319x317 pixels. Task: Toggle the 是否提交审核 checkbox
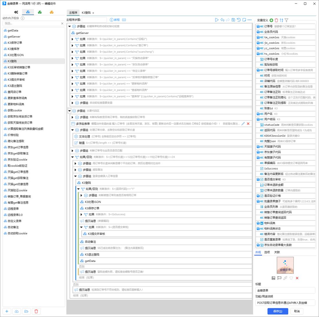[262, 179]
